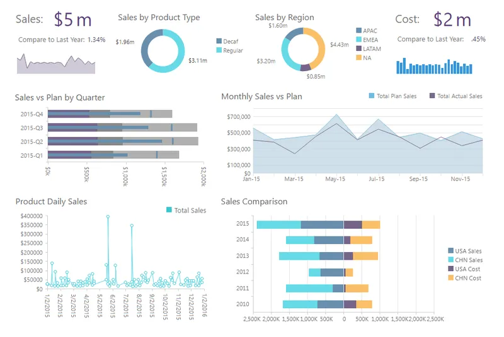Click the EMEA legend color square
This screenshot has height=337, width=504.
tap(358, 40)
